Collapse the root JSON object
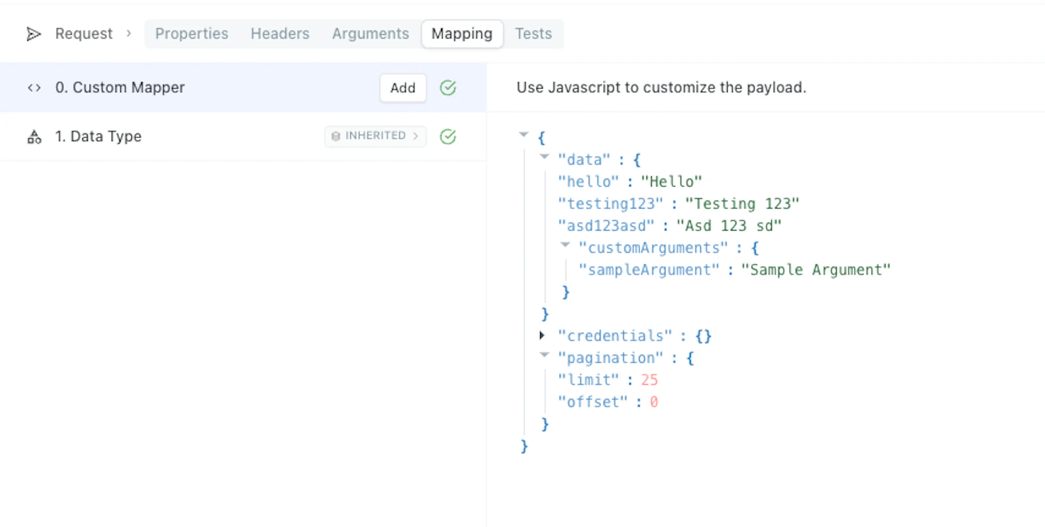The width and height of the screenshot is (1045, 527). click(523, 135)
